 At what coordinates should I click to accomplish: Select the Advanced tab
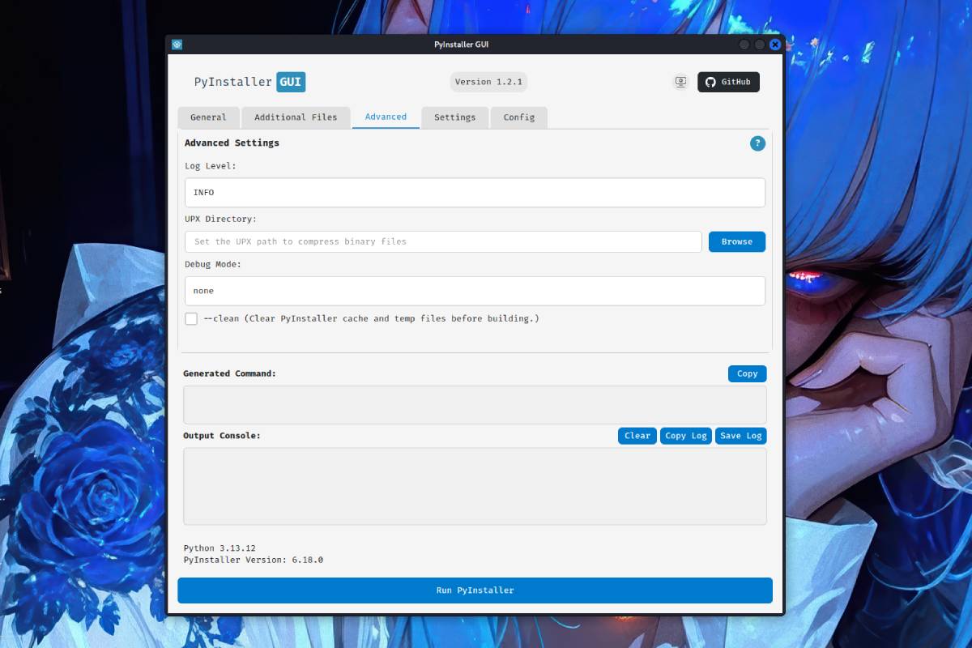pyautogui.click(x=386, y=117)
